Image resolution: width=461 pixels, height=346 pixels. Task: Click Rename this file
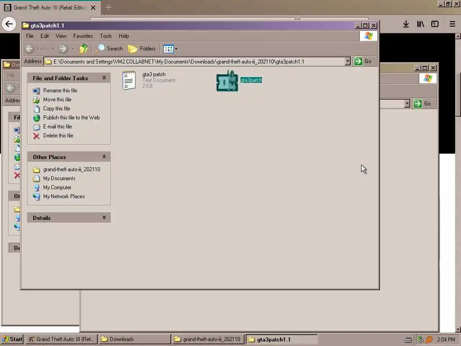pos(60,90)
